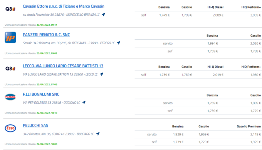Screen dimensions: 262x150
Task: Open F.LLI BONALUMI SNC station link
Action: pyautogui.click(x=41, y=94)
